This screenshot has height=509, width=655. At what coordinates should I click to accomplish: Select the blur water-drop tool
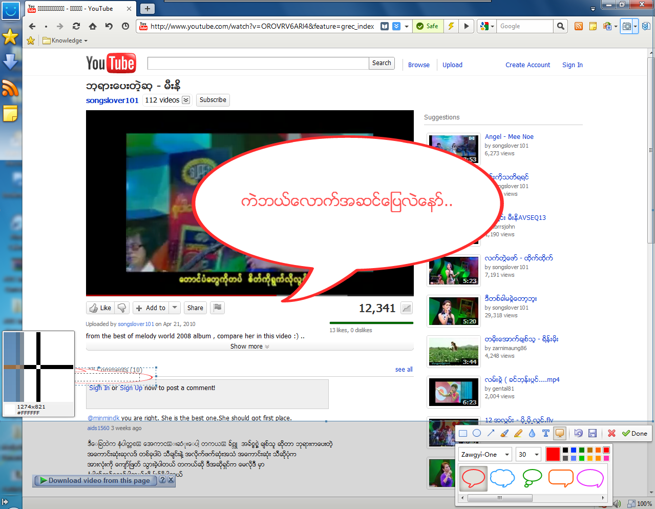coord(532,433)
